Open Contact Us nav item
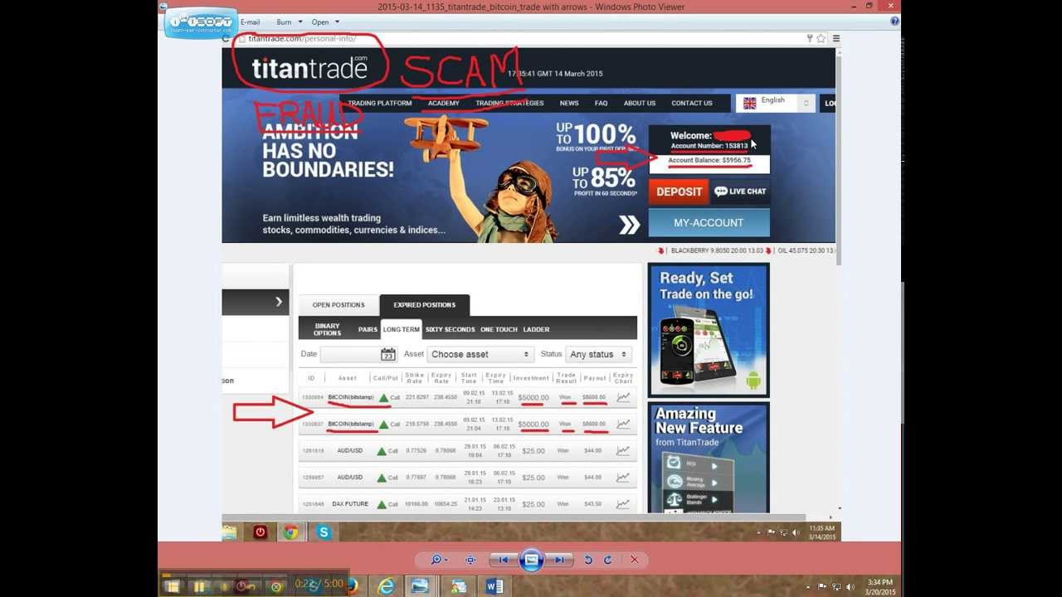1062x597 pixels. 692,103
